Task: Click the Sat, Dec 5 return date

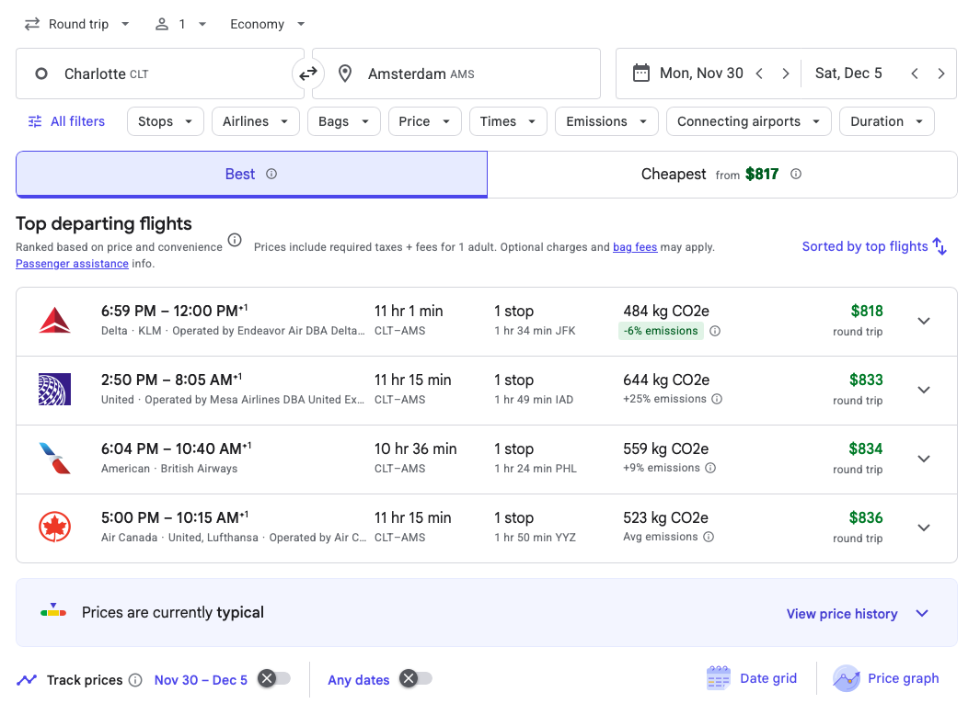Action: click(848, 73)
